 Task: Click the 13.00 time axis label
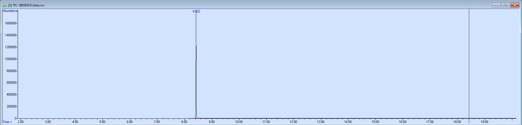tap(320, 122)
